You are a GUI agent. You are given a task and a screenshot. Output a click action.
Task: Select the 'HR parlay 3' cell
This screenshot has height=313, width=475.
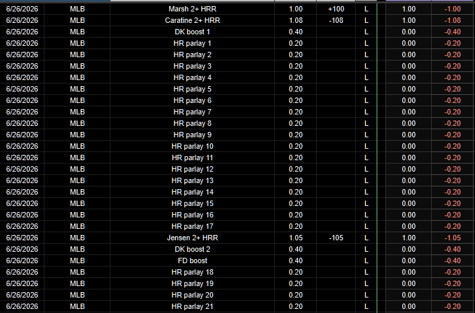(x=193, y=66)
